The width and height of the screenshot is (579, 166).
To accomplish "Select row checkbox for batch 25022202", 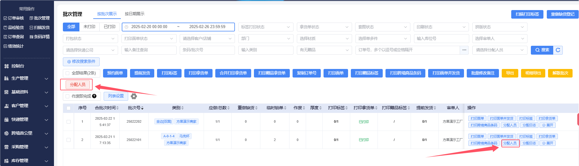I will [x=68, y=122].
